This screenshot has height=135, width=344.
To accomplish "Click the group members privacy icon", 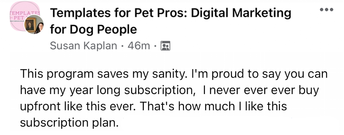I will [165, 46].
